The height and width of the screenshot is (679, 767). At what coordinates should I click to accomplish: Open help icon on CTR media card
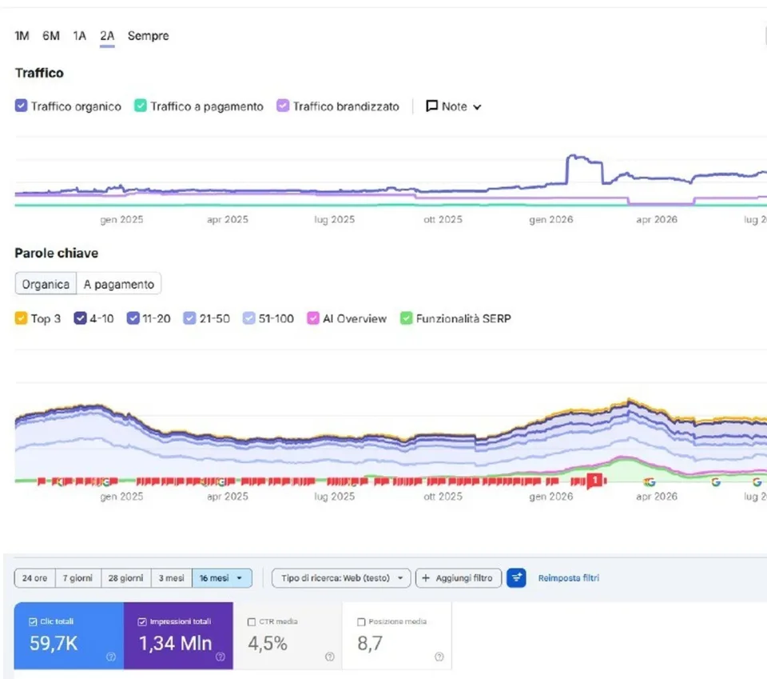[330, 657]
